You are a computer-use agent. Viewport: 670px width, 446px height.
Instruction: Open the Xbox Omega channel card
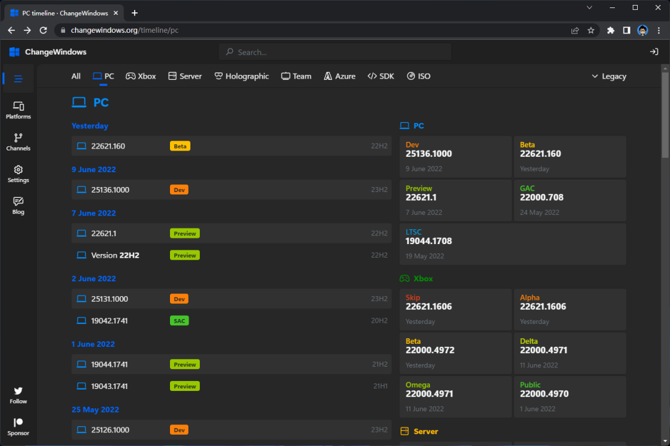pos(455,396)
